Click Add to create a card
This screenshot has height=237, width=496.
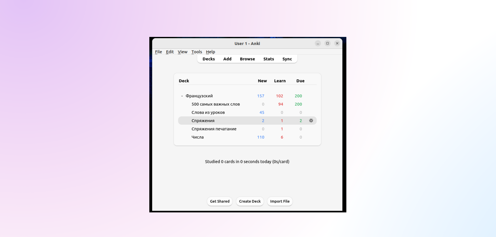tap(227, 59)
